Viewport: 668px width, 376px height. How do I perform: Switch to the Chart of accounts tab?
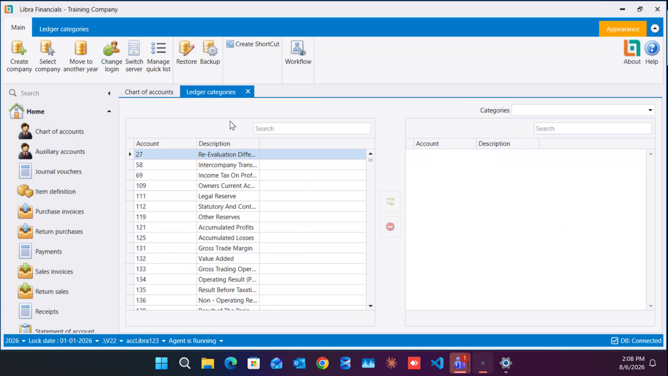click(x=149, y=92)
